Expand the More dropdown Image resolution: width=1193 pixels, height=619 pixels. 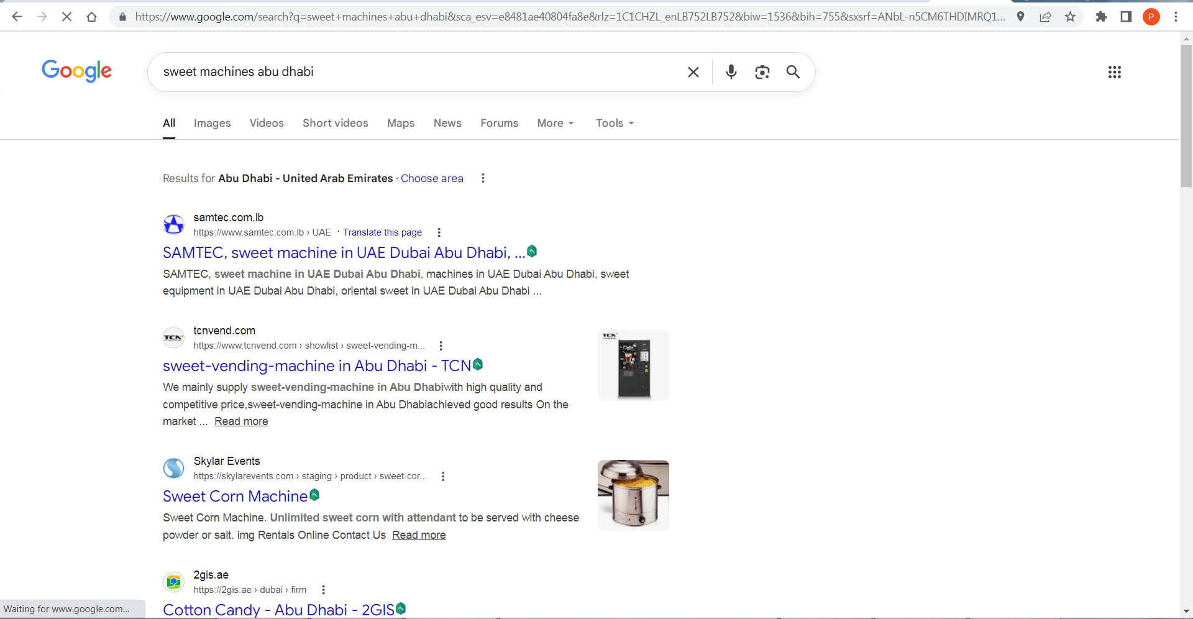(555, 123)
